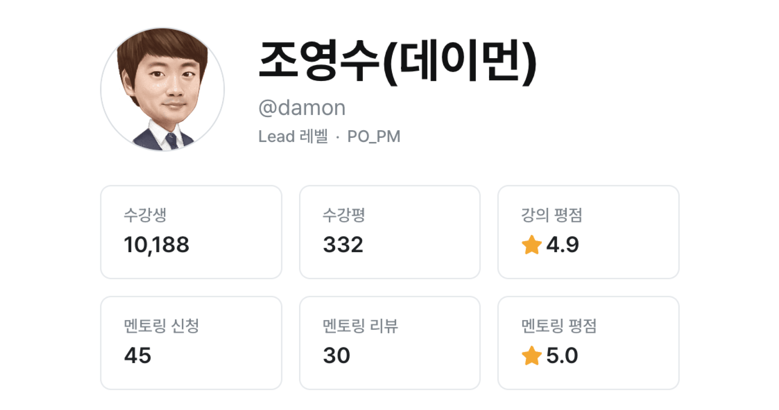The width and height of the screenshot is (779, 410).
Task: Select the 멘토링 평점 card label
Action: 559,326
